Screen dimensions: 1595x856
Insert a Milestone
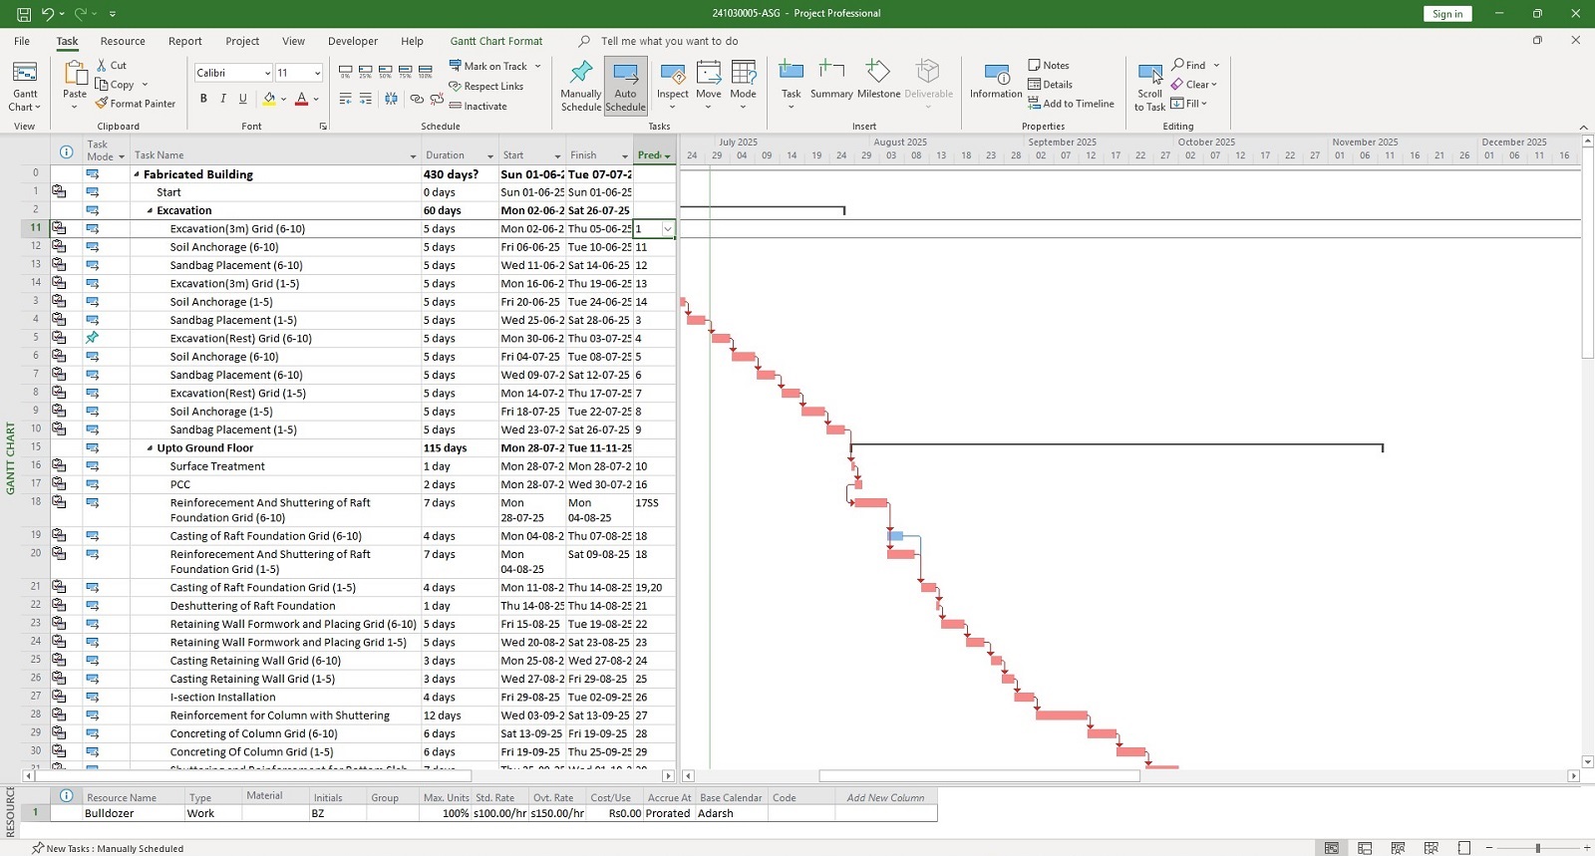point(878,80)
